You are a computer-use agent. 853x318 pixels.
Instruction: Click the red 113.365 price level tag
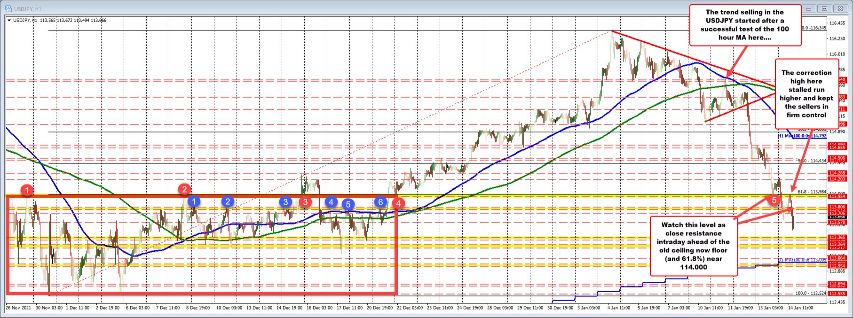point(837,238)
